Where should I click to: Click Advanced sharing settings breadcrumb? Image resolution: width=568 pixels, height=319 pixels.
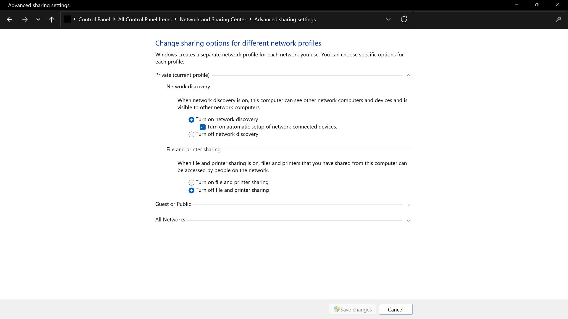(285, 19)
